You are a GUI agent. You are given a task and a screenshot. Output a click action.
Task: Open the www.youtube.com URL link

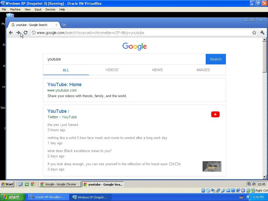[62, 90]
